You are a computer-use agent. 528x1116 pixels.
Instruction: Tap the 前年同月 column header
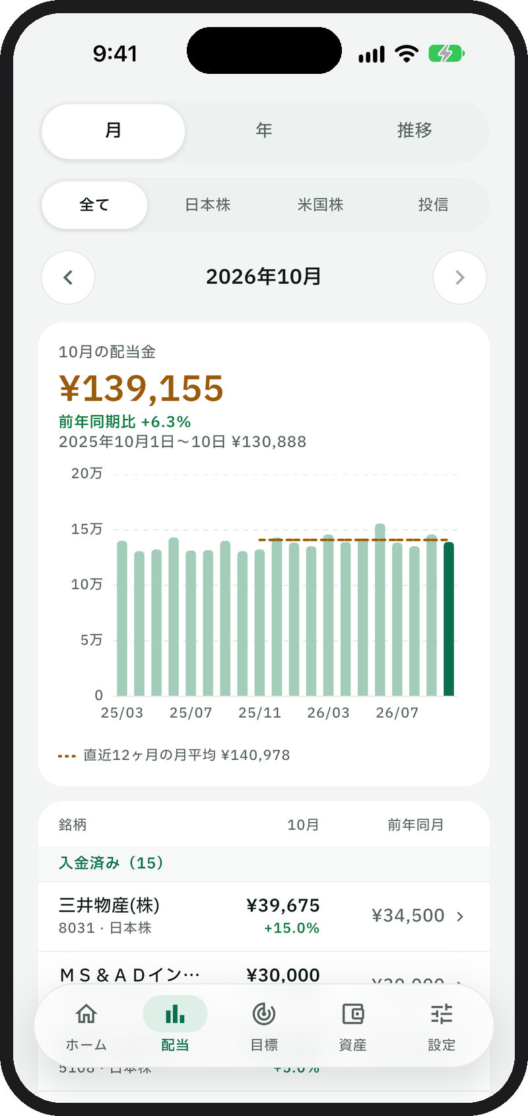pyautogui.click(x=416, y=825)
